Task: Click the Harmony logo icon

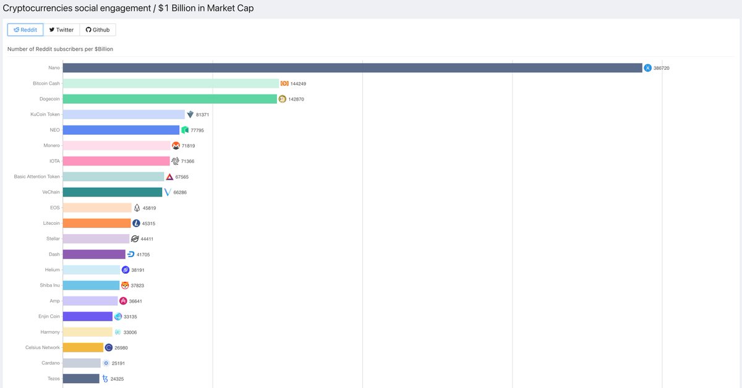Action: 117,332
